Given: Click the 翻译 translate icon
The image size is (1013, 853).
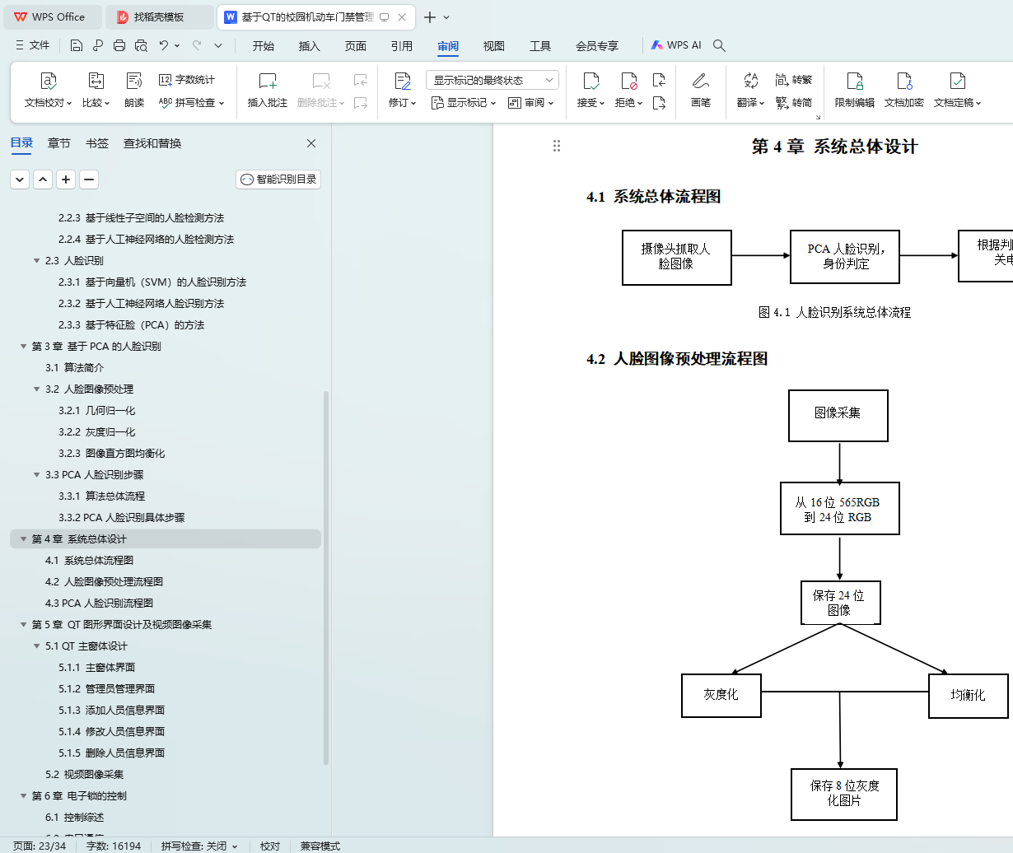Looking at the screenshot, I should point(751,81).
